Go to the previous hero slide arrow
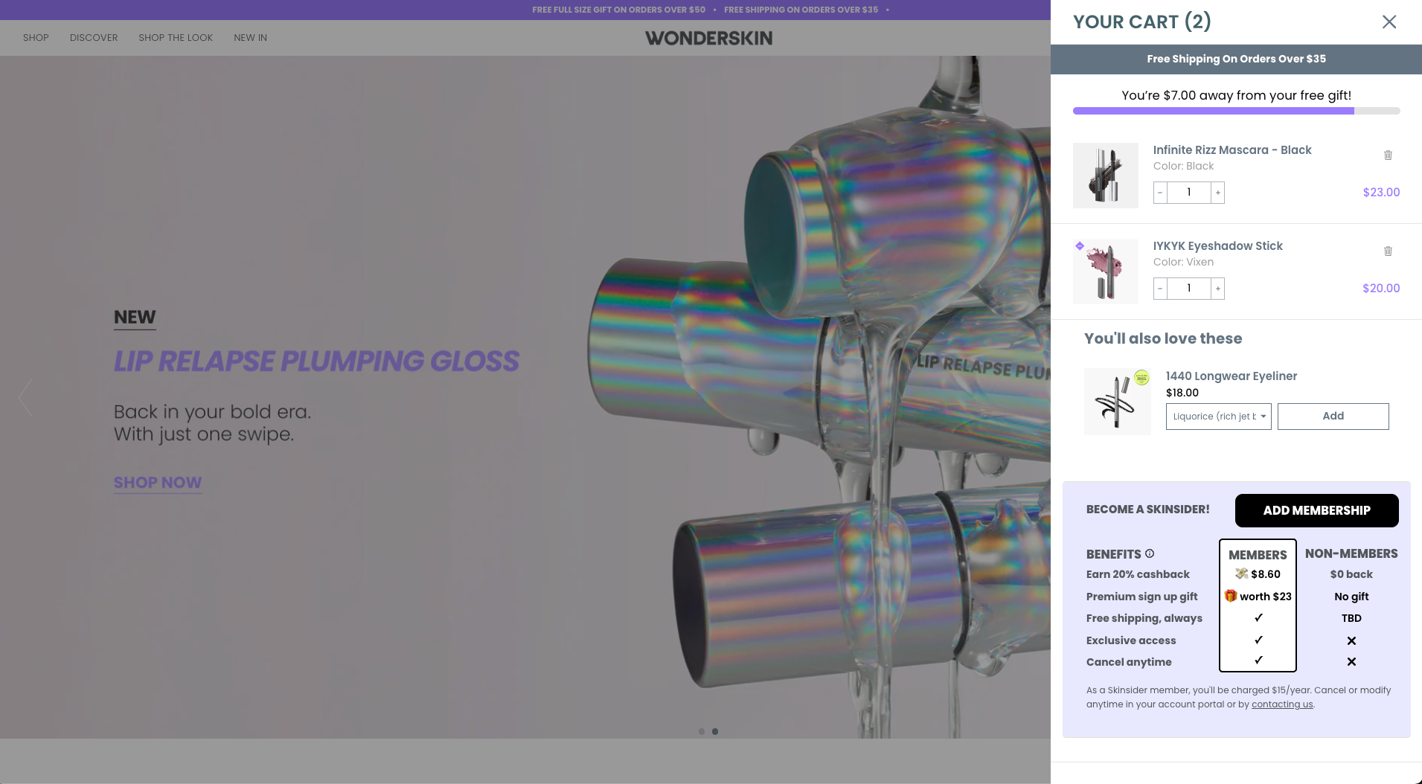This screenshot has width=1422, height=784. [x=25, y=397]
